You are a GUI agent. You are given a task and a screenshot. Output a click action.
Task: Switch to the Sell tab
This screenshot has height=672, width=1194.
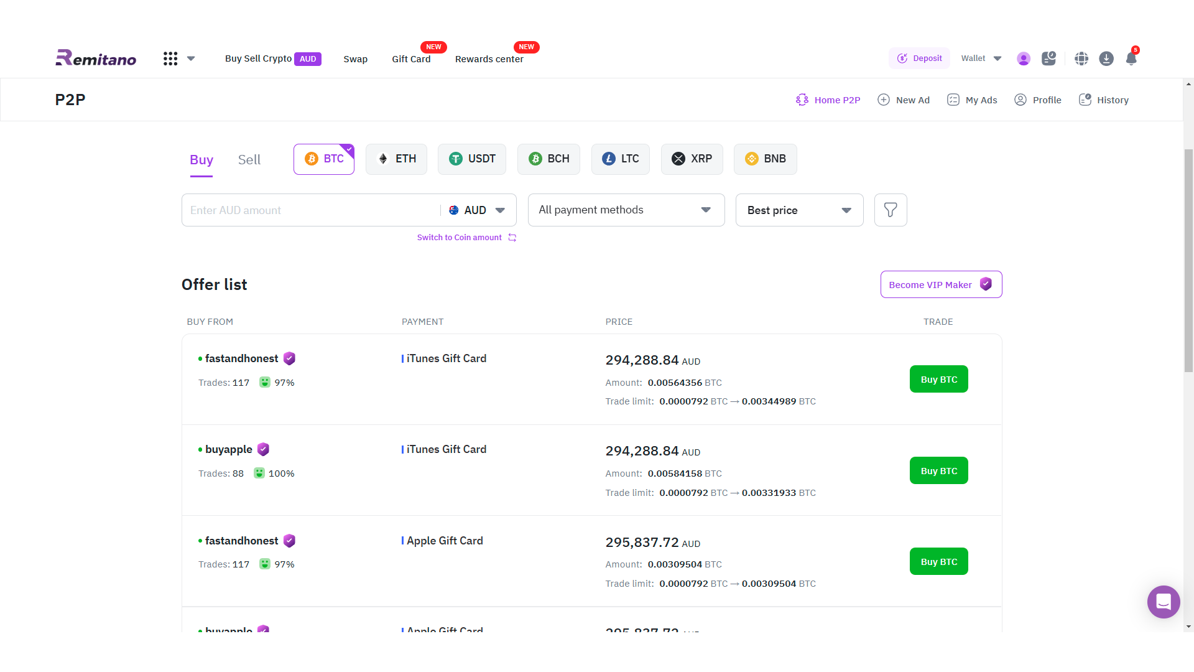click(x=249, y=160)
